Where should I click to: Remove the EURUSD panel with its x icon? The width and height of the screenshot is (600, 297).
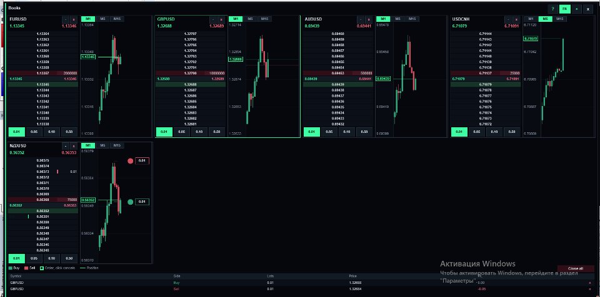pos(74,19)
